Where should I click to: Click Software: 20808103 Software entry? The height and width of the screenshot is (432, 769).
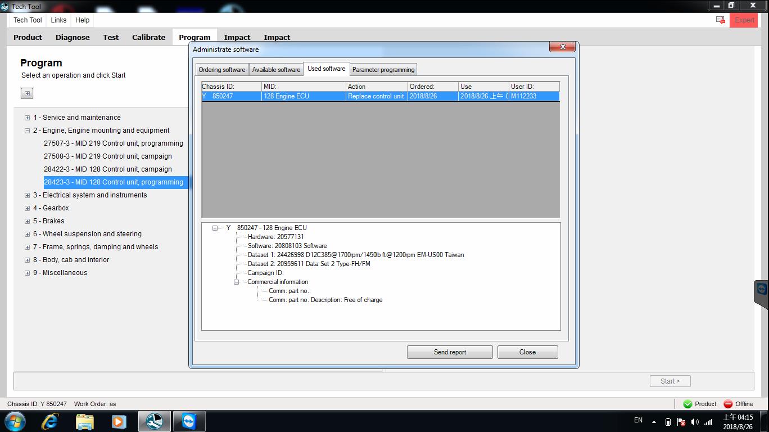point(287,246)
